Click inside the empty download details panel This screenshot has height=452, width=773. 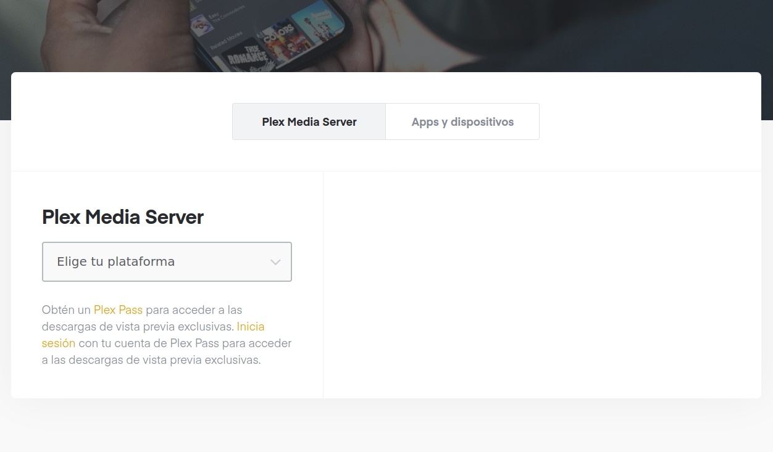point(542,284)
